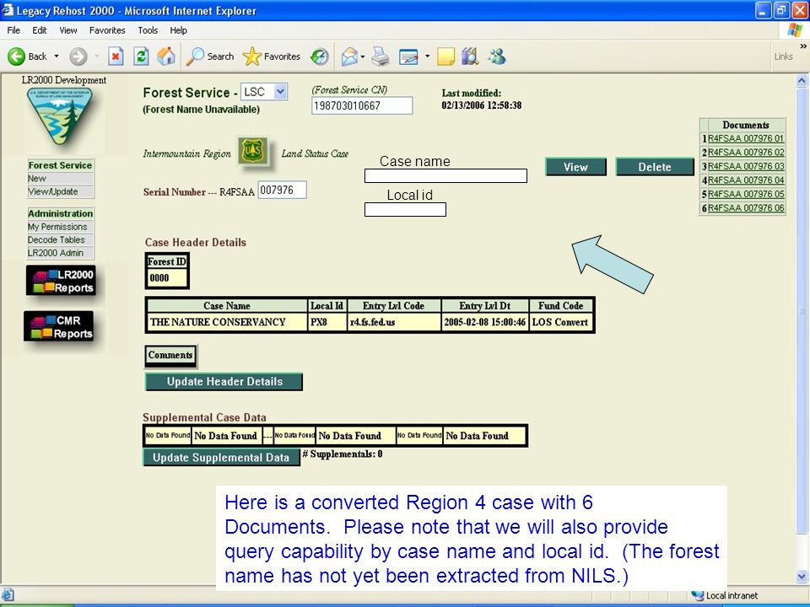
Task: Open the LSC forest dropdown
Action: [x=264, y=92]
